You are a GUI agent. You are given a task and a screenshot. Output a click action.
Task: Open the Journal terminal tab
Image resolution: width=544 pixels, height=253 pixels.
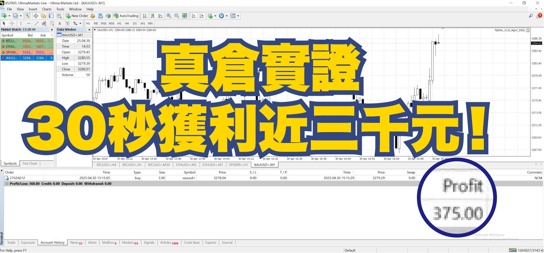coord(227,242)
